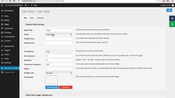Click the empty Thumbnail placeholder box
The width and height of the screenshot is (175, 98).
52,80
